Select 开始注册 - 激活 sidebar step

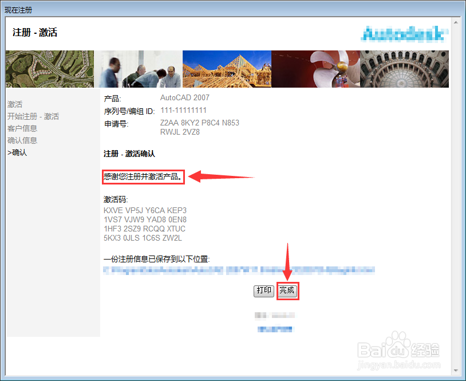[x=33, y=116]
